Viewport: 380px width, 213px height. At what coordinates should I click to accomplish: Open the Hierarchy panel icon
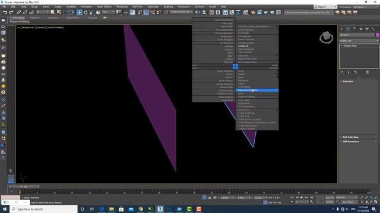(x=354, y=29)
